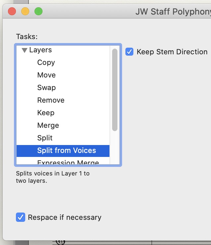This screenshot has height=245, width=211.
Task: Click the tasks list vertical scrollbar
Action: point(115,89)
